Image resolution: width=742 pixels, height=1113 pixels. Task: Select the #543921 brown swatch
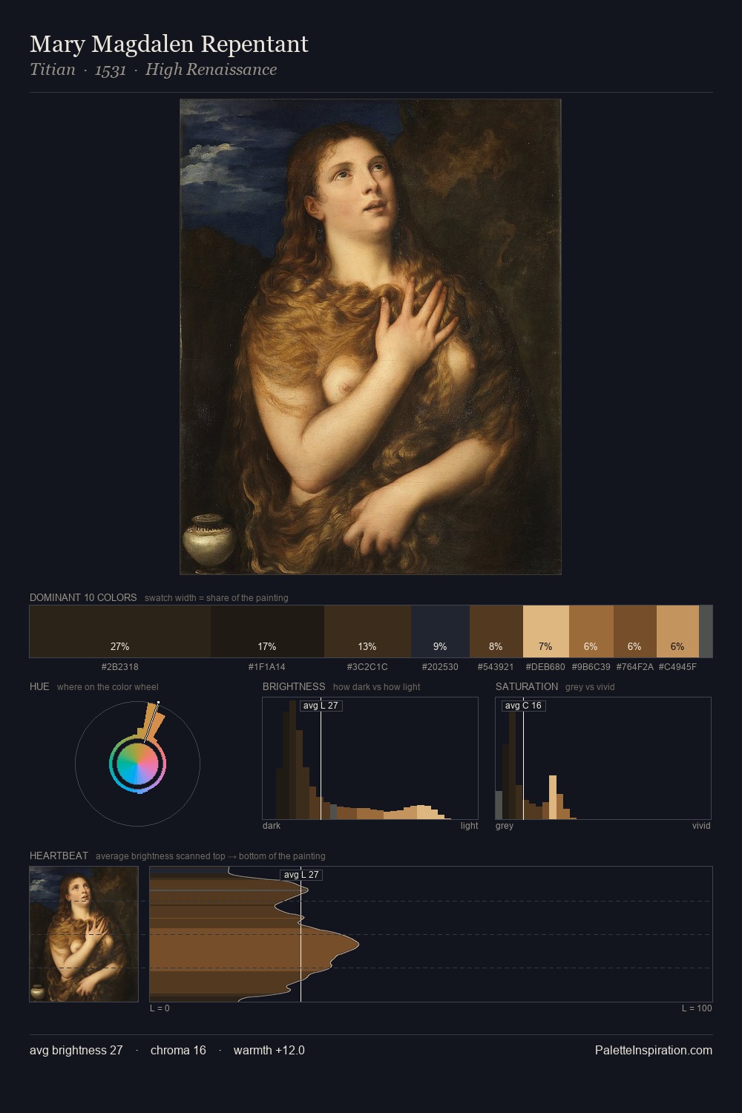tap(496, 631)
